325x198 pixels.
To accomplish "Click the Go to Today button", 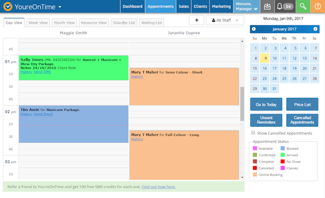I will tap(266, 104).
